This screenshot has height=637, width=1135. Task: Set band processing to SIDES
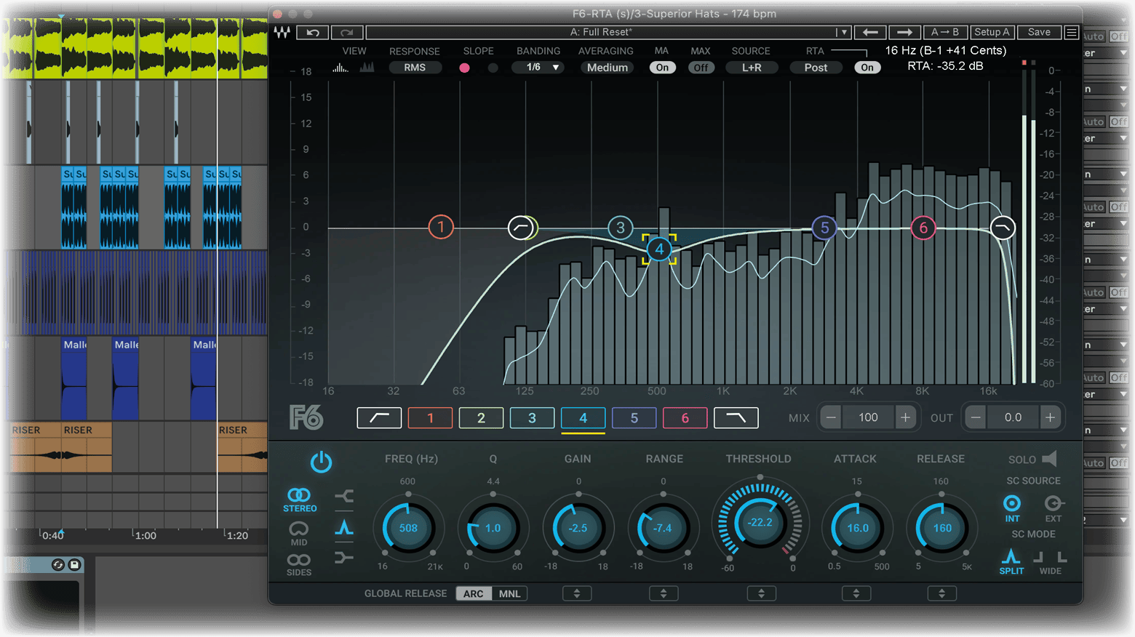tap(299, 565)
